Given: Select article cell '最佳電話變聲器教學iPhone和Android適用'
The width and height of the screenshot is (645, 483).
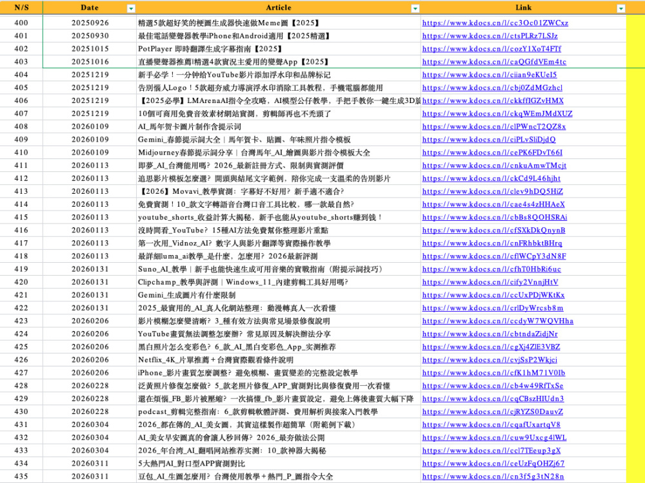Looking at the screenshot, I should point(279,35).
